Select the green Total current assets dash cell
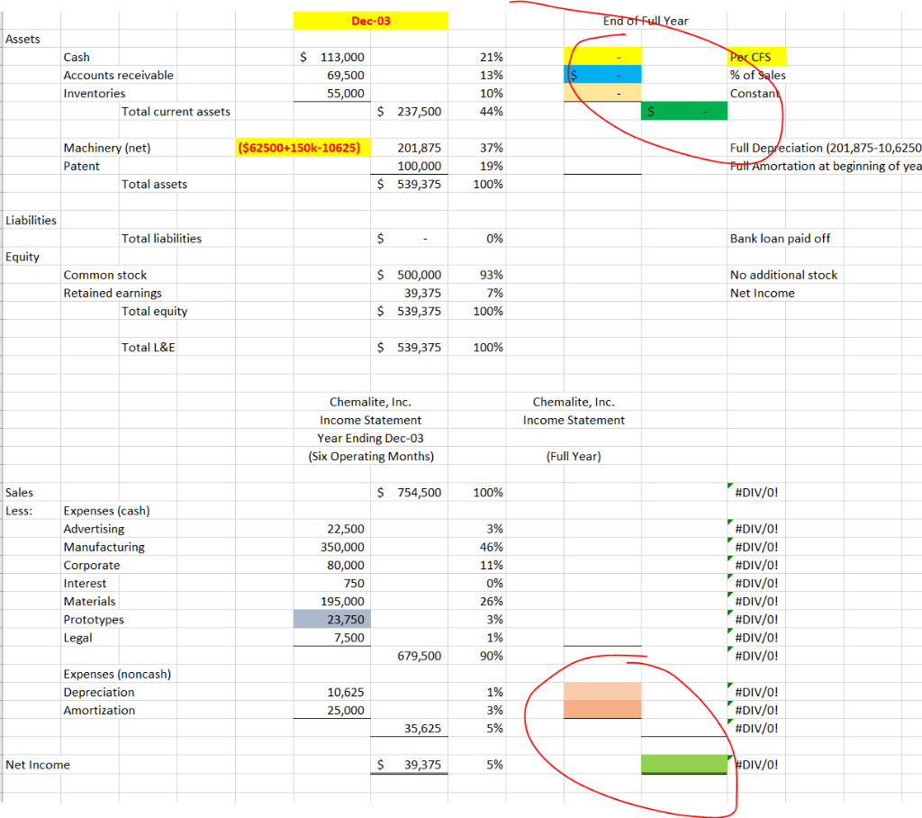The image size is (922, 818). tap(684, 112)
